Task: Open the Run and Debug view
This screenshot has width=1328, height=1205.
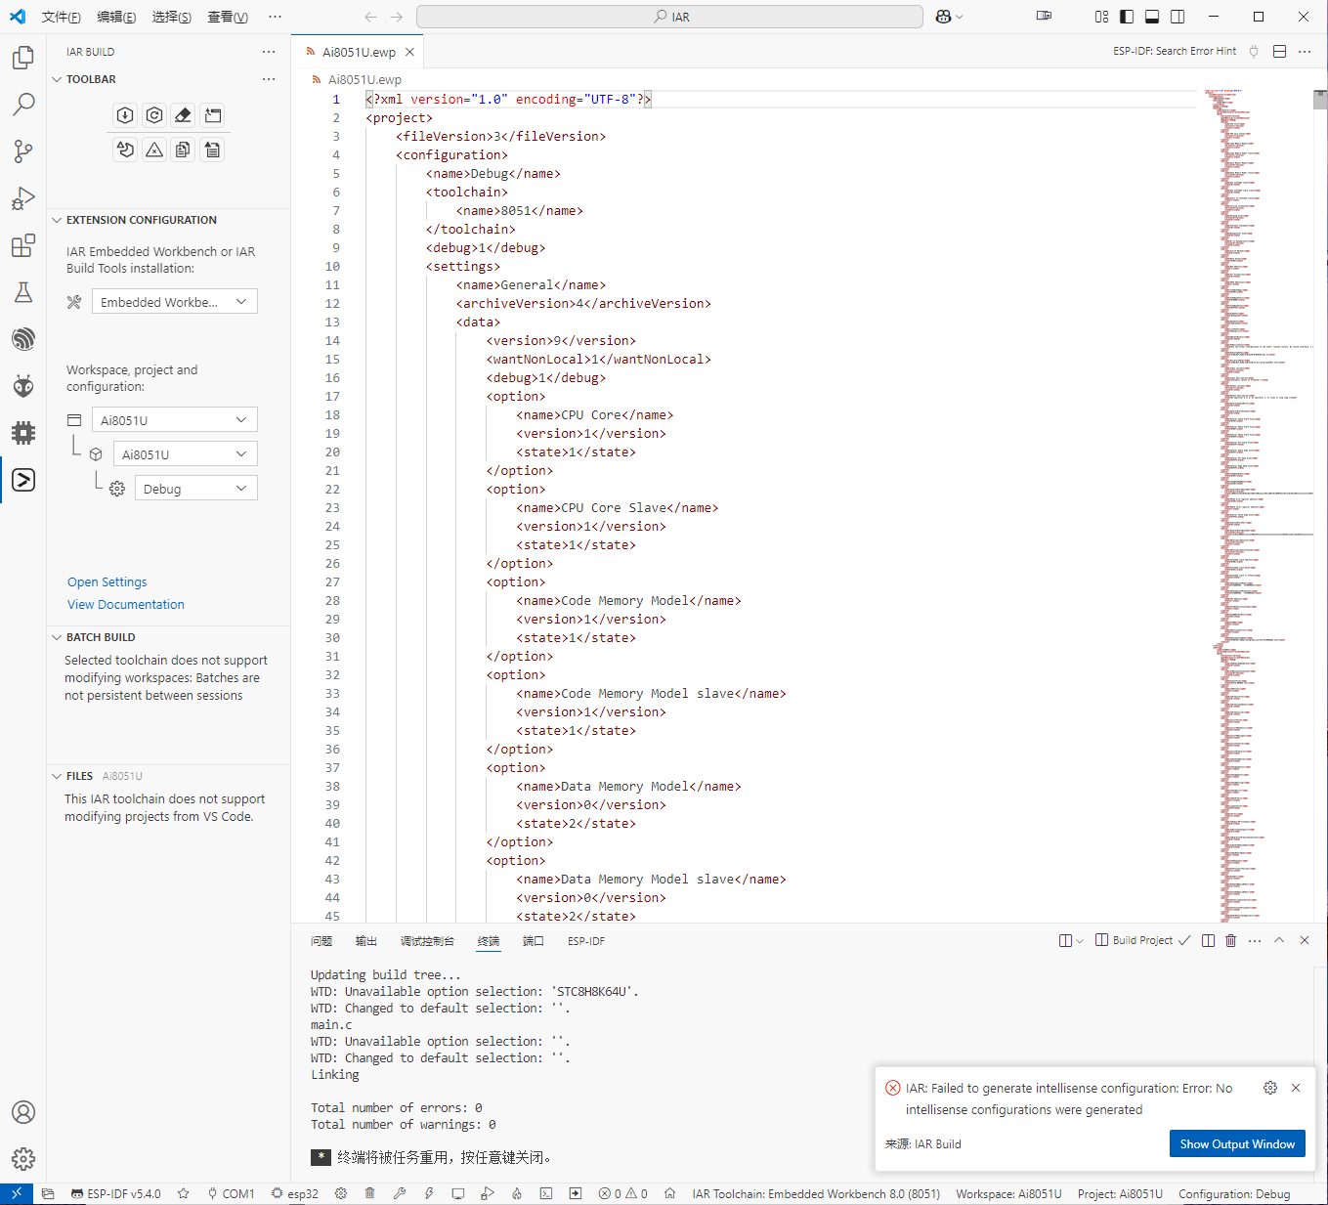Action: (x=23, y=198)
